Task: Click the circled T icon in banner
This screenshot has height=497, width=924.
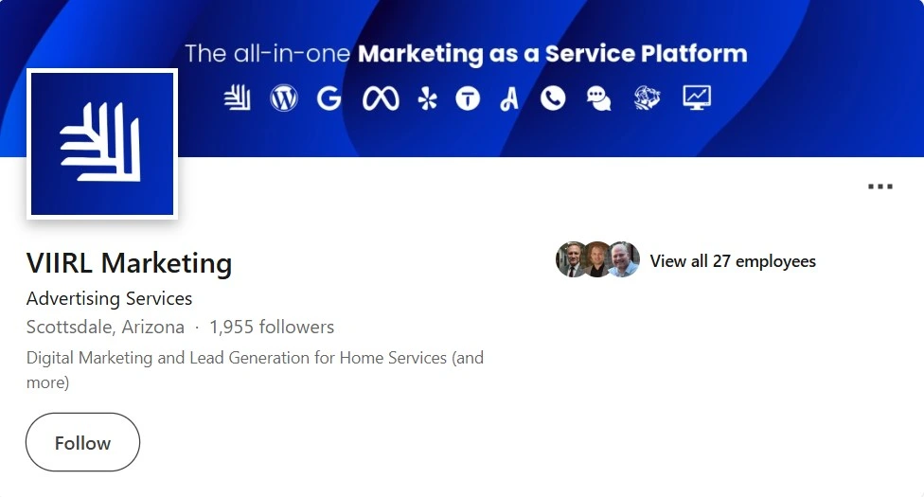Action: tap(468, 98)
